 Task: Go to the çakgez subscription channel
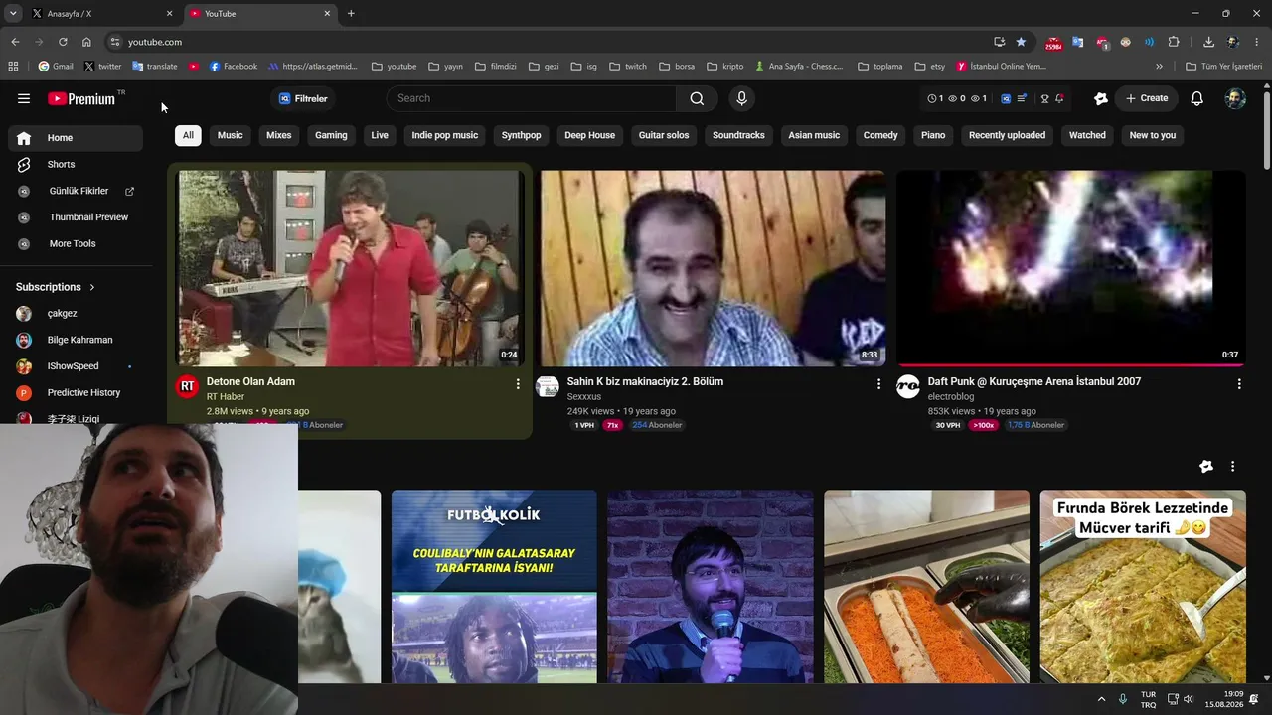point(76,314)
